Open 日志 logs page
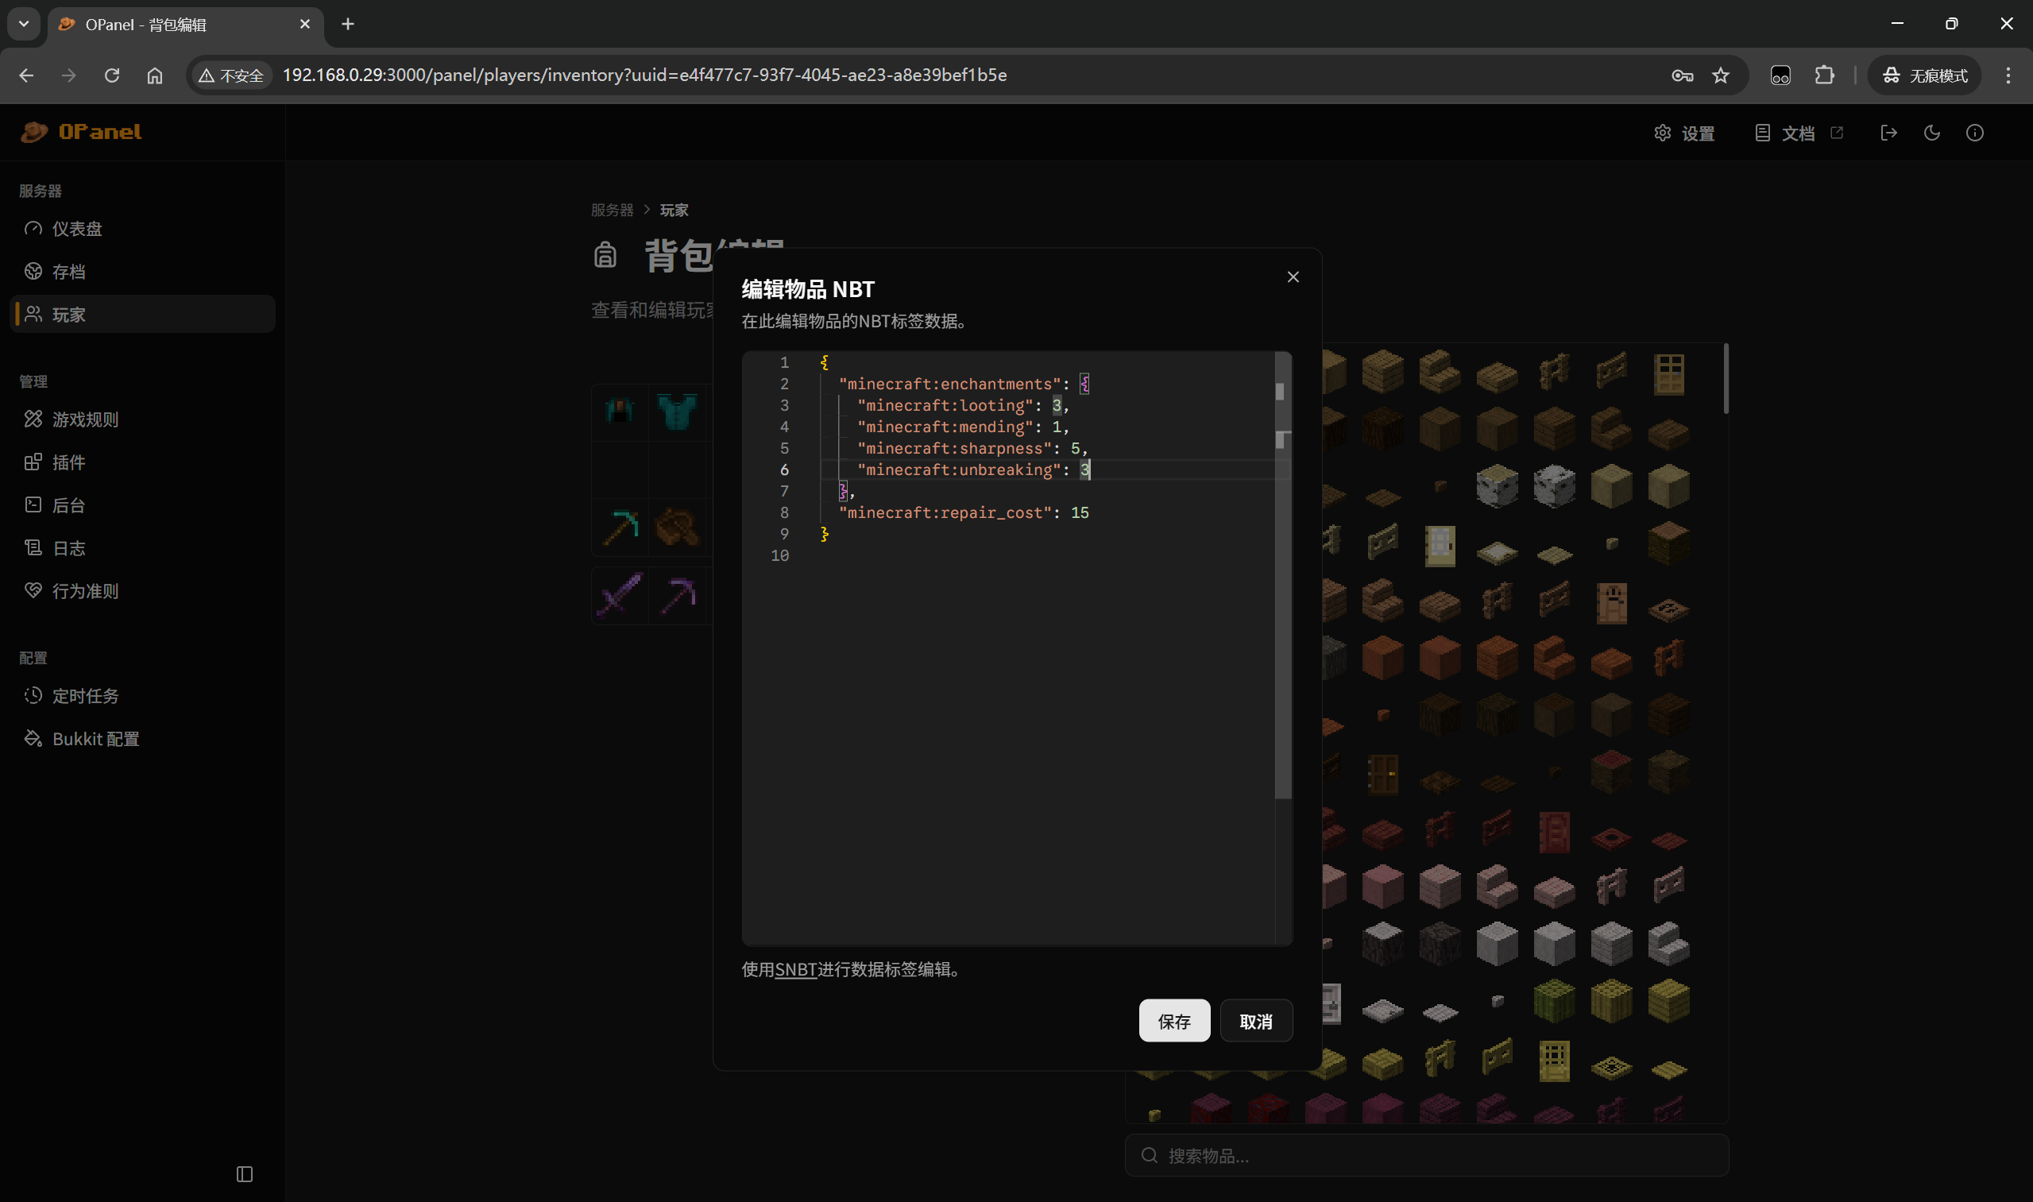This screenshot has height=1202, width=2033. pos(142,547)
